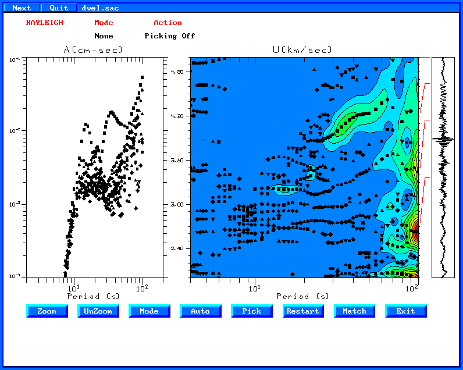Activate the Zoom button
The width and height of the screenshot is (463, 370).
pyautogui.click(x=47, y=311)
